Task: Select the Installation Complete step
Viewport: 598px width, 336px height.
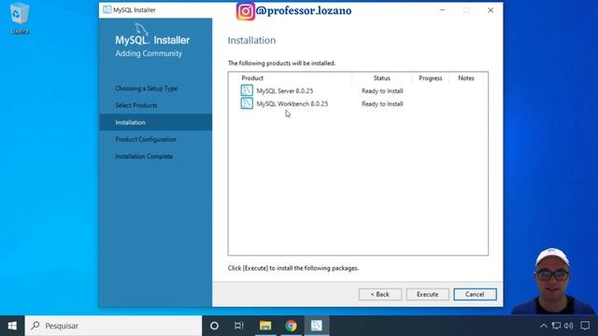Action: (x=144, y=157)
